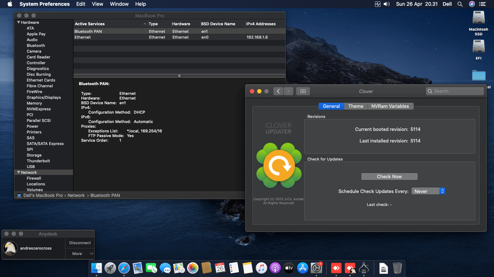This screenshot has height=277, width=494.
Task: Open the Contacts book in the Dock
Action: [x=206, y=268]
